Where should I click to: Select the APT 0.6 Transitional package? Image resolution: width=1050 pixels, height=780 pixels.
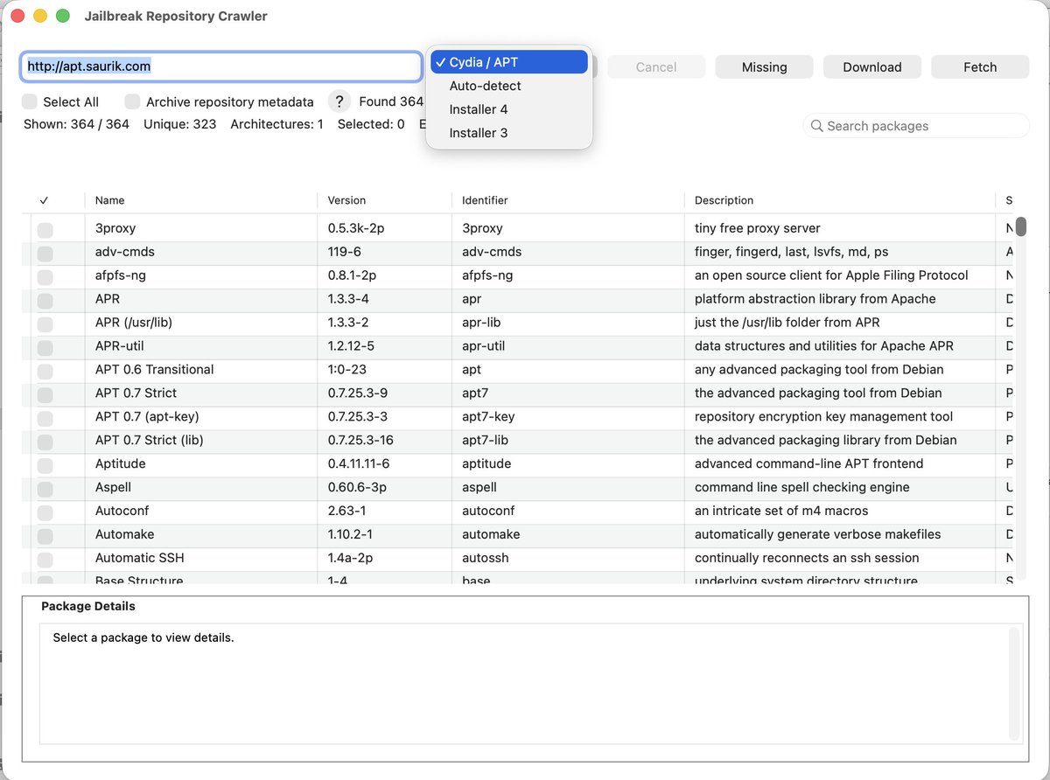click(155, 370)
